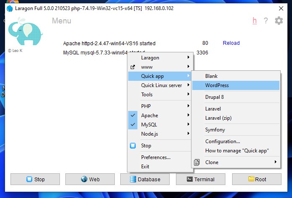
Task: Click the blue square icon beside Stop in menu
Action: pyautogui.click(x=133, y=146)
